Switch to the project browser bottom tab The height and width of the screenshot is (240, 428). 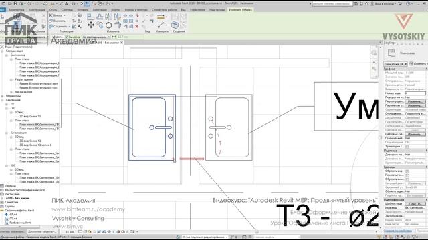[x=42, y=231]
